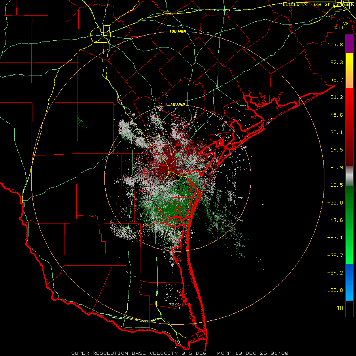356x356 pixels.
Task: Click the VEL legend title
Action: 347,24
